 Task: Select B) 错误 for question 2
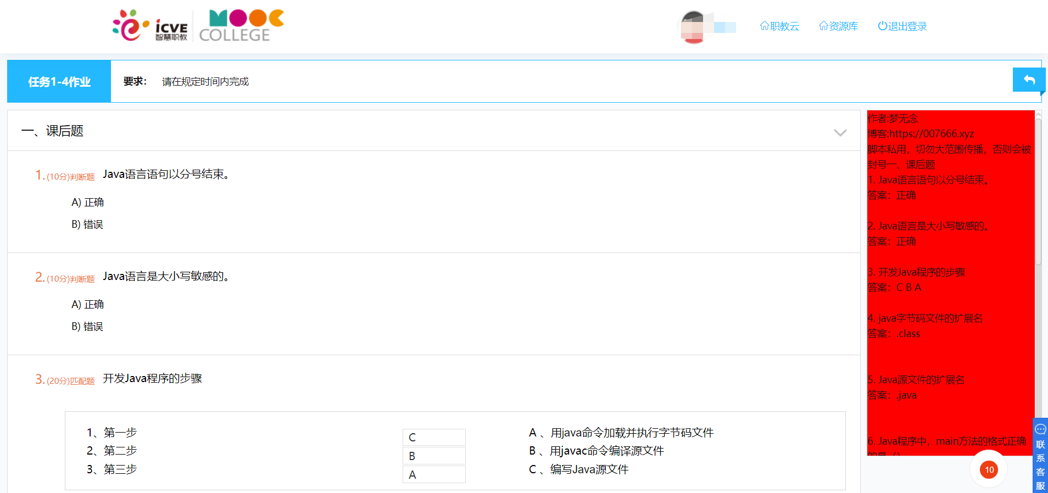(87, 326)
